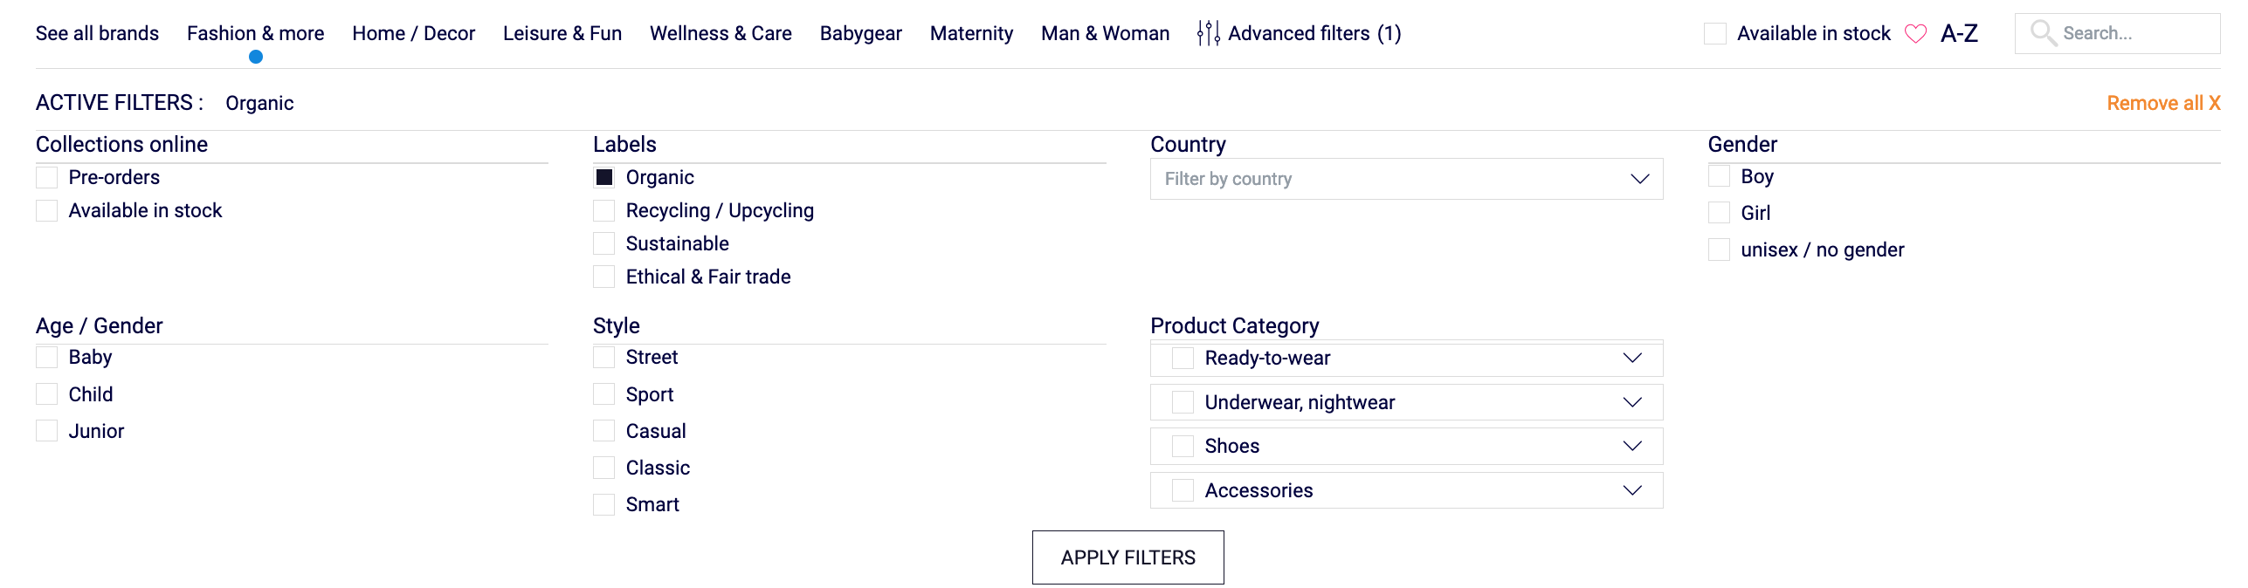Open the Filter by country dropdown
2248x588 pixels.
tap(1406, 179)
